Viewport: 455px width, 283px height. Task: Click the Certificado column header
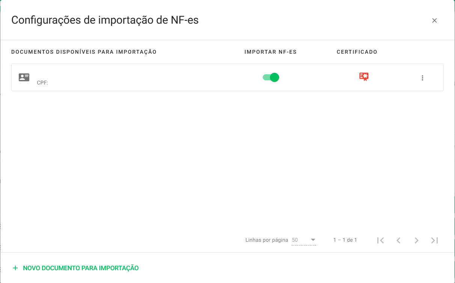[x=357, y=52]
